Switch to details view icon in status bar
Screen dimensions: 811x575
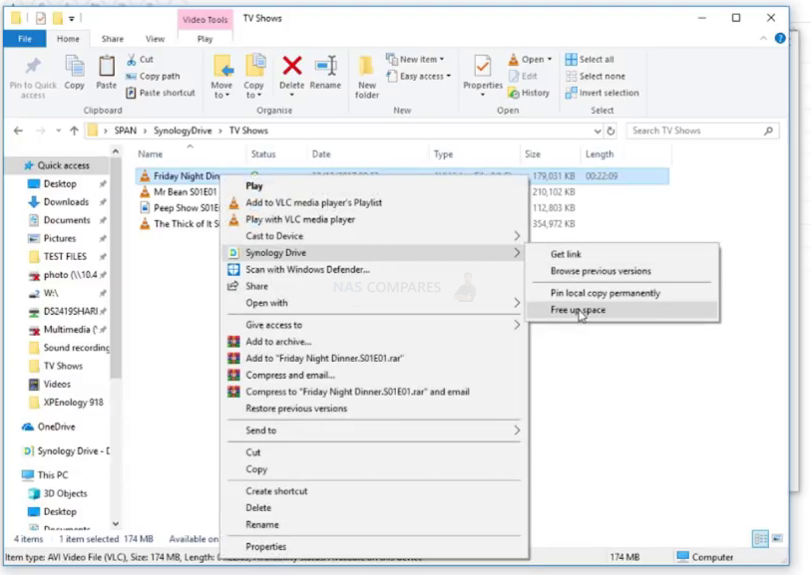point(760,539)
